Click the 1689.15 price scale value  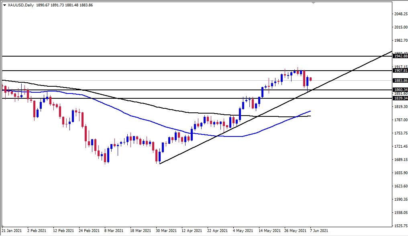(401, 160)
